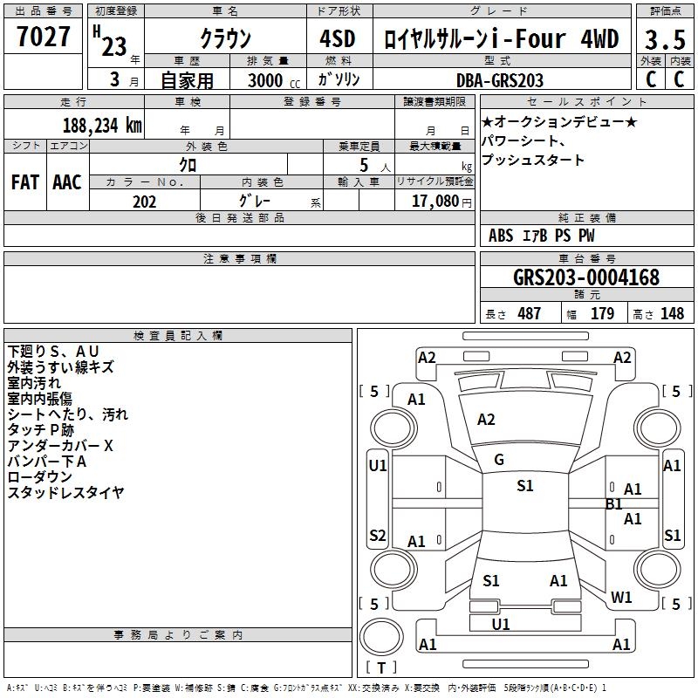Click the chassis number GRS203-0004168

[586, 278]
